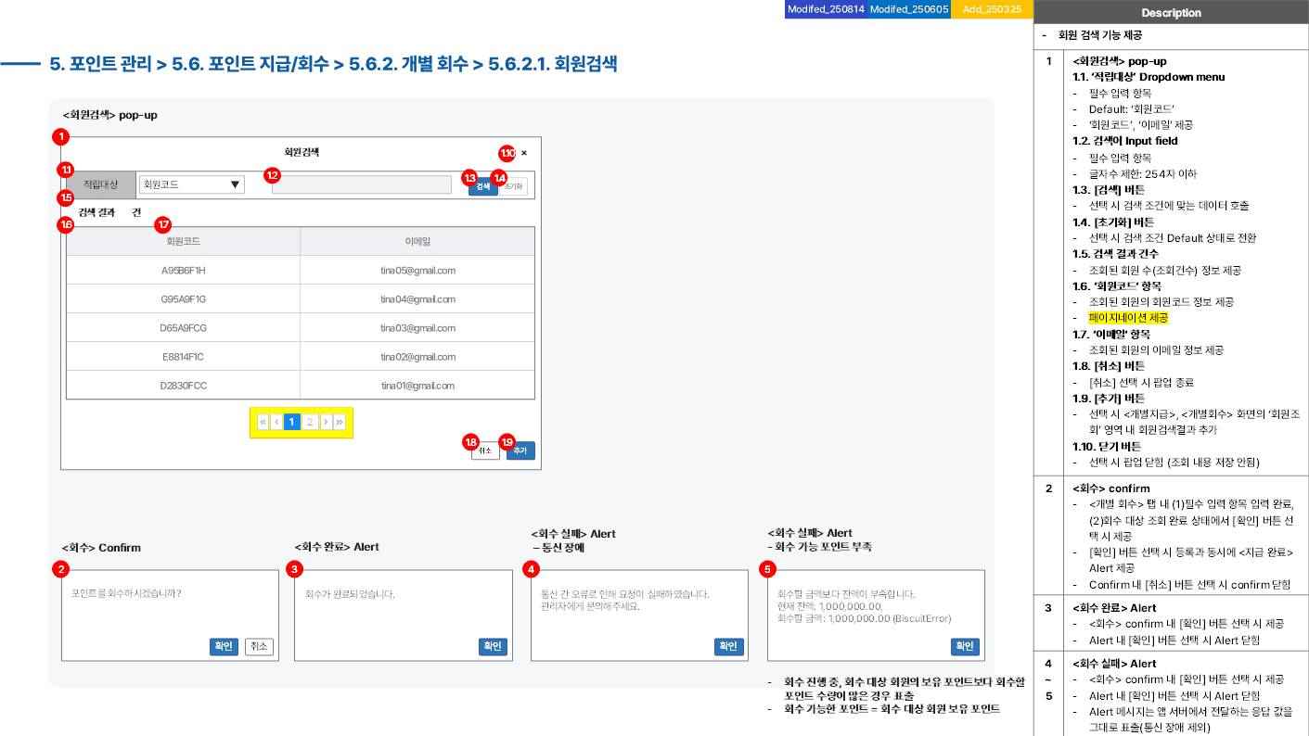Go to the first page with « icon
Screen dimensions: 1309x736
point(263,422)
